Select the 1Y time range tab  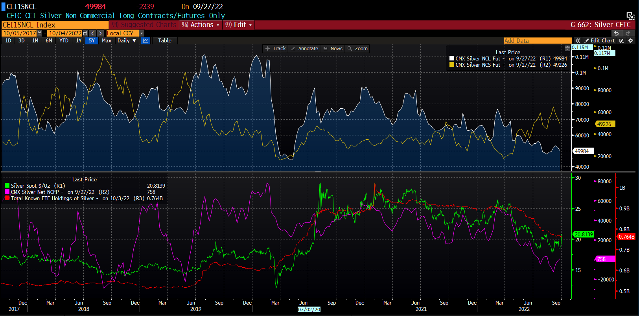coord(79,41)
